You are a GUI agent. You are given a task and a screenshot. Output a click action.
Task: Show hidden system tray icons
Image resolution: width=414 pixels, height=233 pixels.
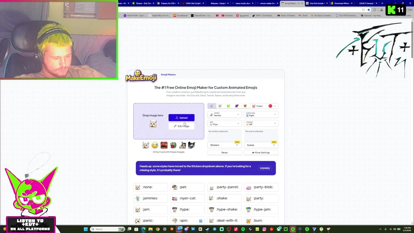coord(380,229)
